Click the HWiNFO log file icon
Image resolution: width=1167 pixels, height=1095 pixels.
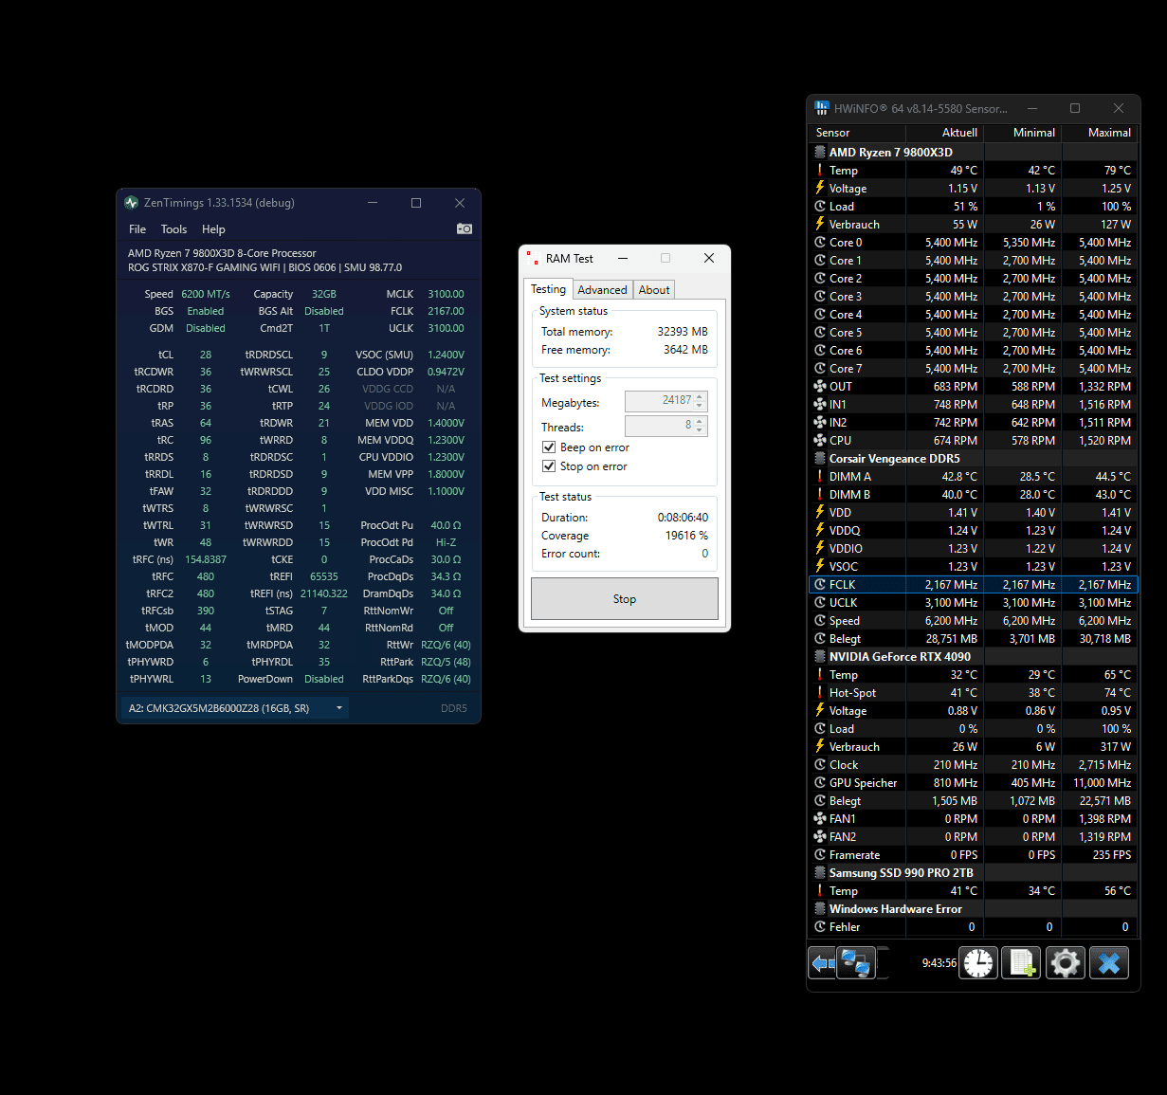coord(1021,963)
